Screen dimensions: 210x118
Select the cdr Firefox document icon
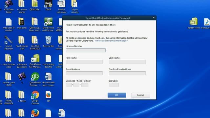(x=48, y=96)
